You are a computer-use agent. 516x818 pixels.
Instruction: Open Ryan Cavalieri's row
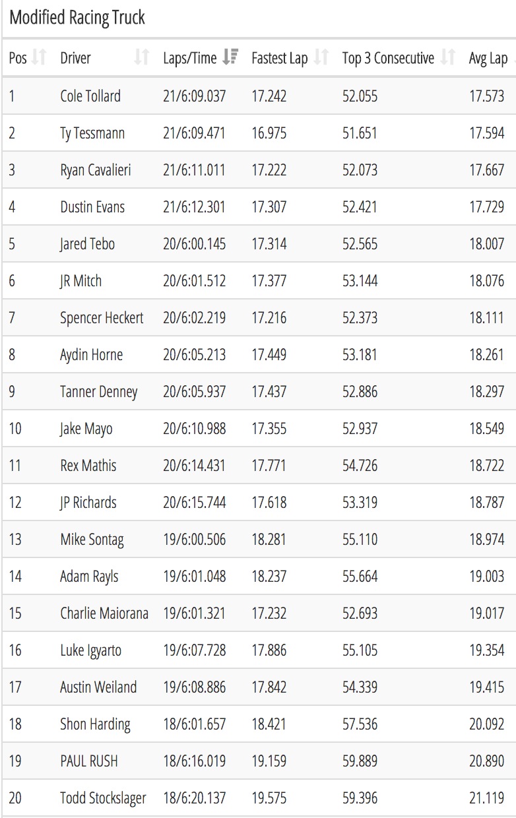pos(258,170)
